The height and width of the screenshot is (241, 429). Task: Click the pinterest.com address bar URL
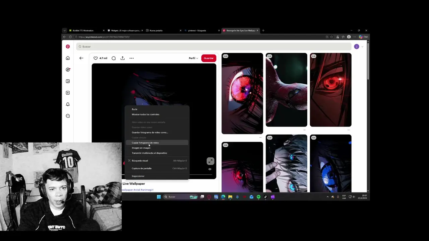click(104, 37)
